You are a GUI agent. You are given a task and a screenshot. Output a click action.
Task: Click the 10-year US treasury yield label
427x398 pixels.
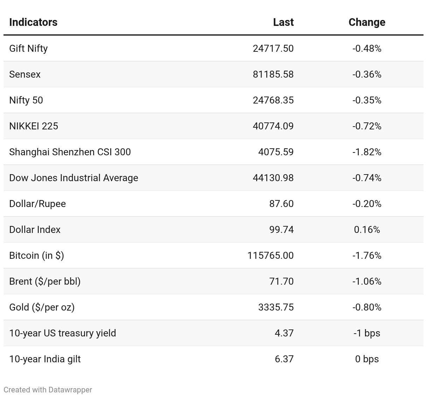[63, 333]
